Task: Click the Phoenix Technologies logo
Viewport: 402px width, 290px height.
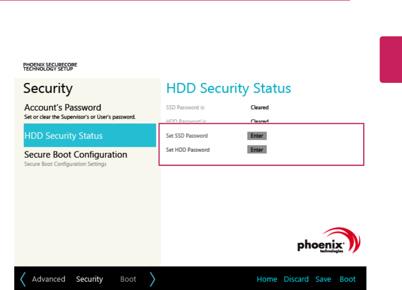Action: tap(329, 240)
